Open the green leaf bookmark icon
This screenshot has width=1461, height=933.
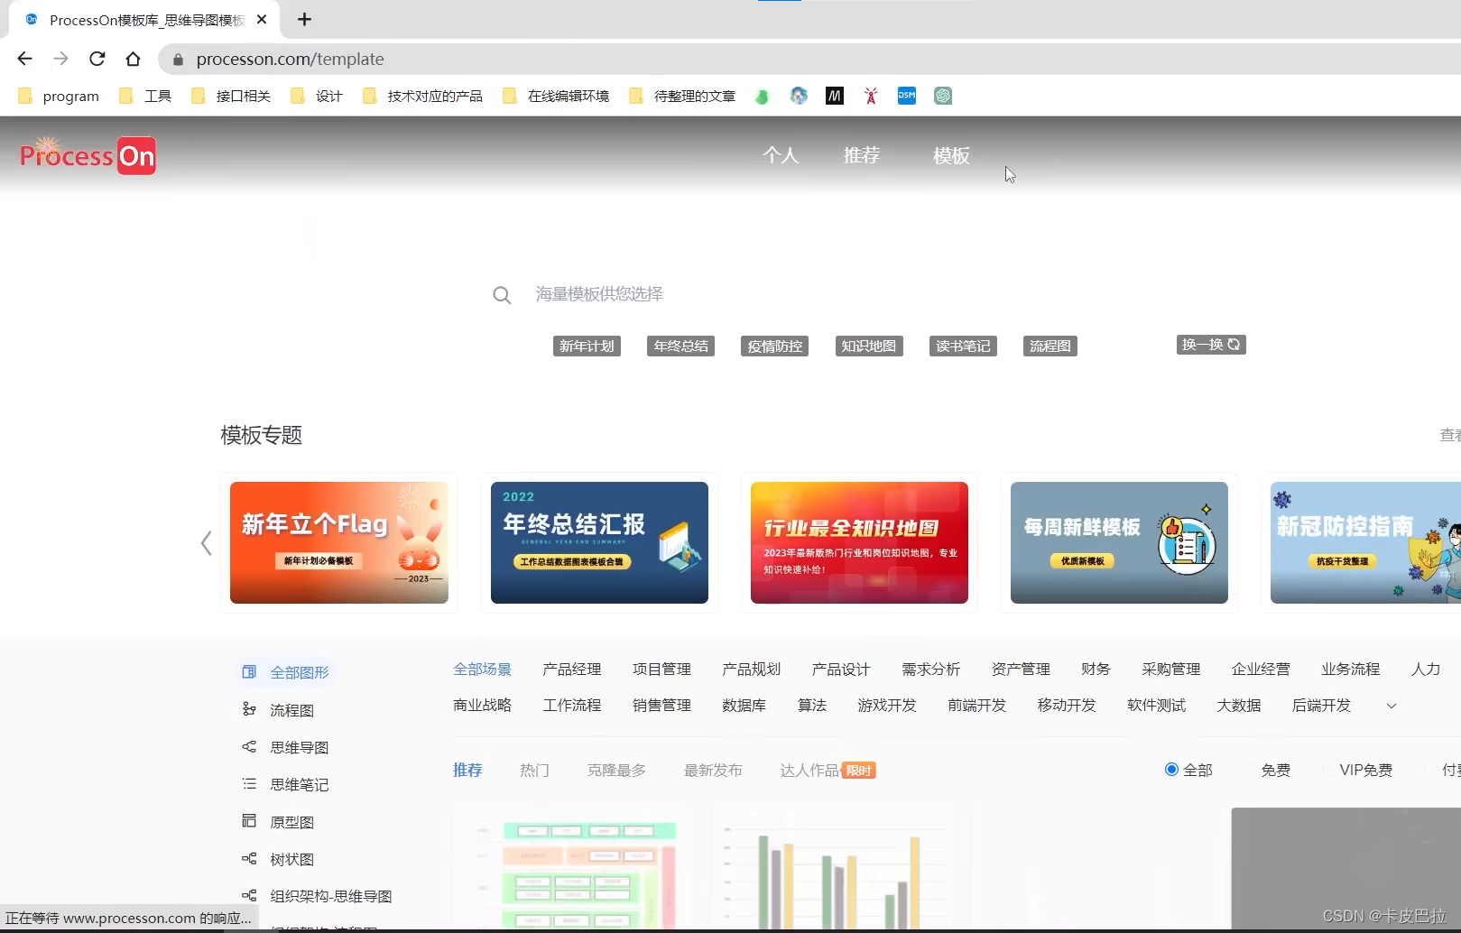(762, 97)
